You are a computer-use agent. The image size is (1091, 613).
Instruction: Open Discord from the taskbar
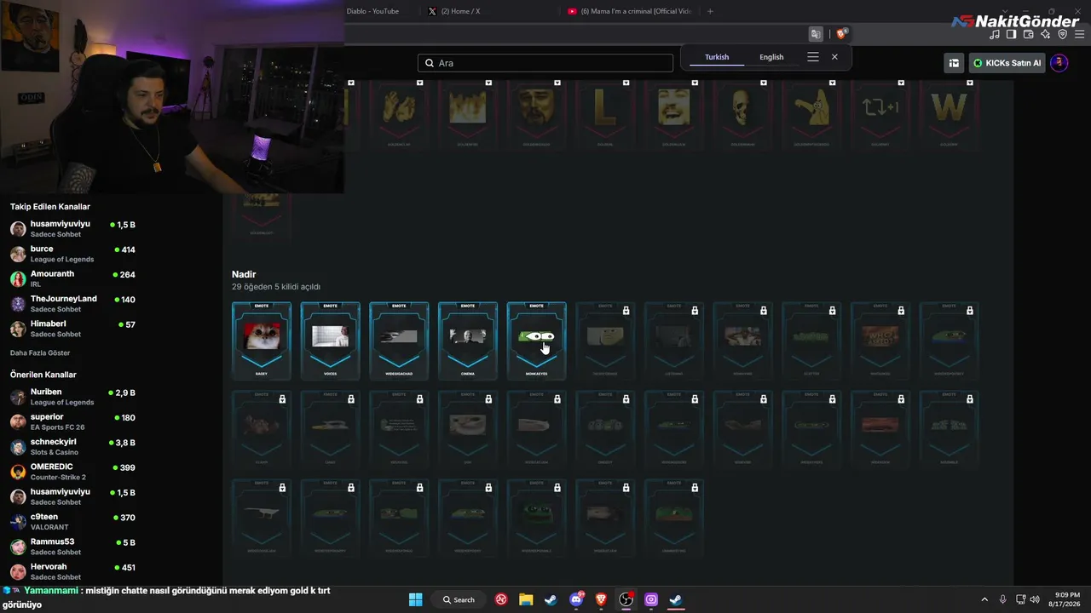tap(576, 599)
